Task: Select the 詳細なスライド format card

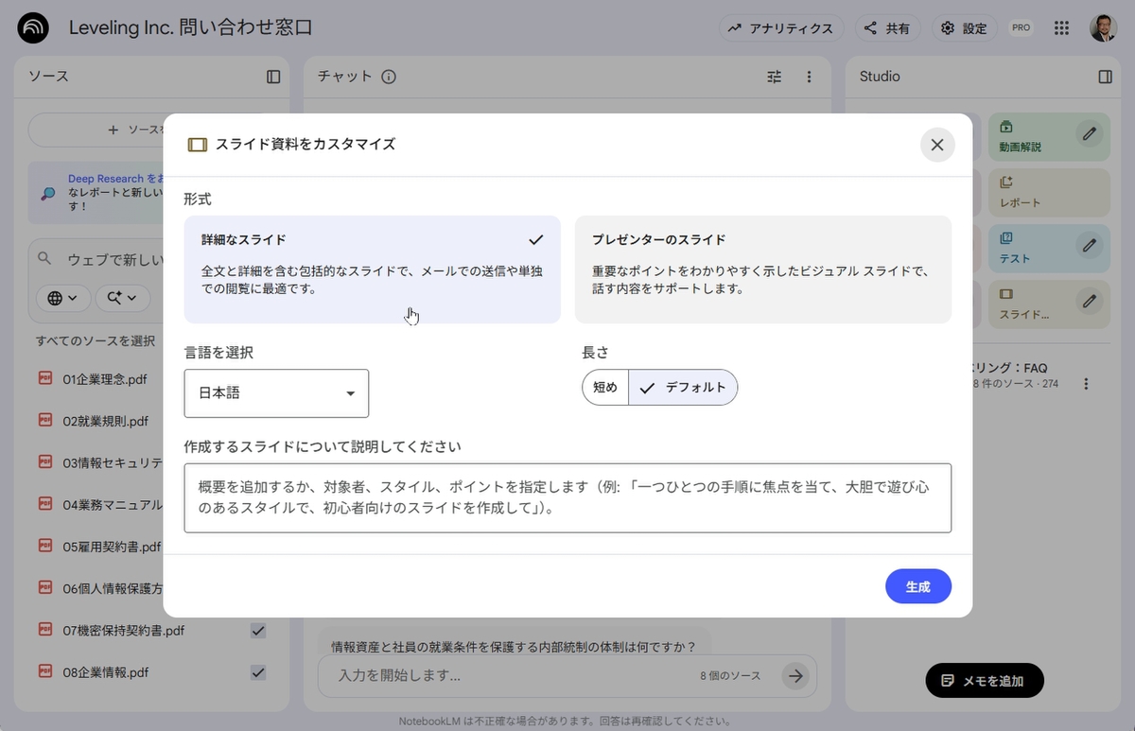Action: pyautogui.click(x=372, y=270)
